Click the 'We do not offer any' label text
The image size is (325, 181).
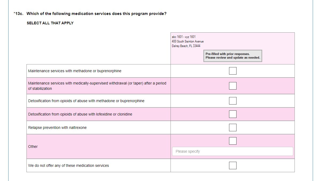[68, 165]
